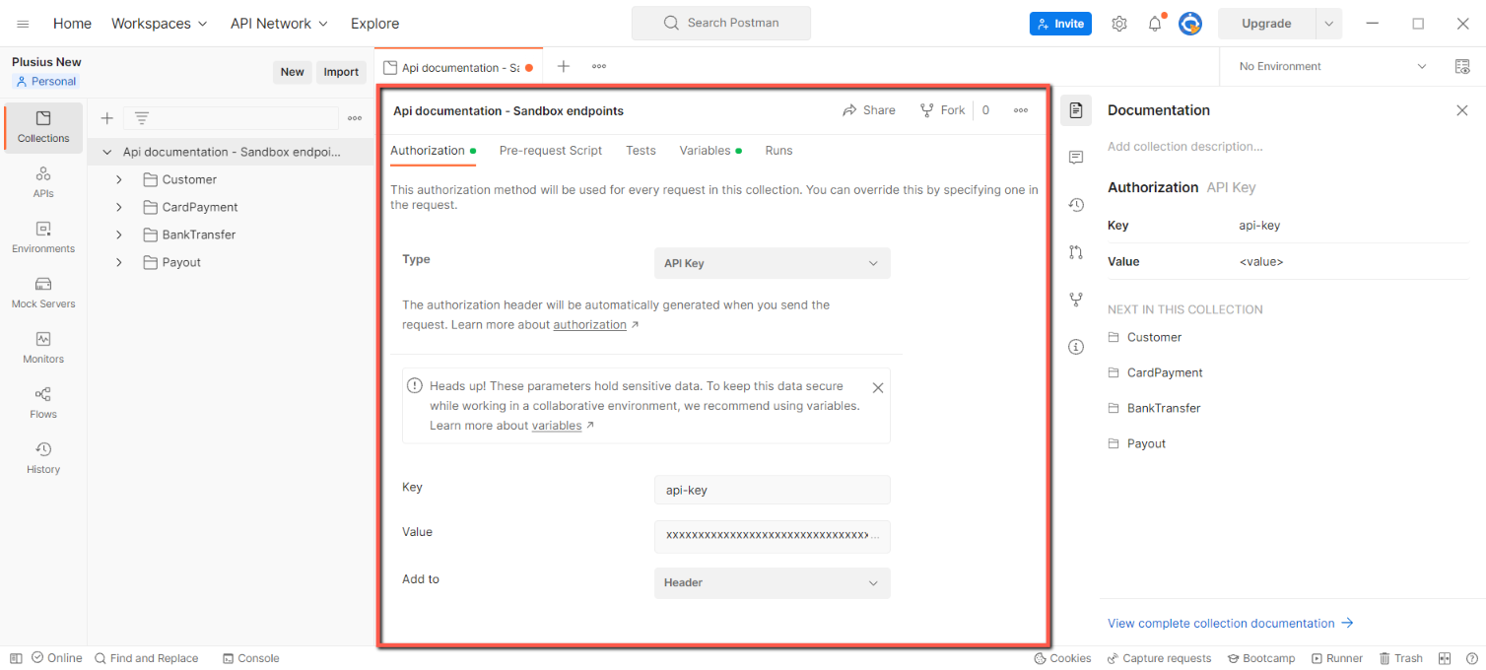Fork the collection

coord(942,110)
